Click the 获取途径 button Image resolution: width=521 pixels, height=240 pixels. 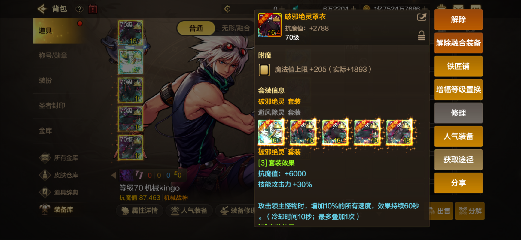(x=458, y=160)
